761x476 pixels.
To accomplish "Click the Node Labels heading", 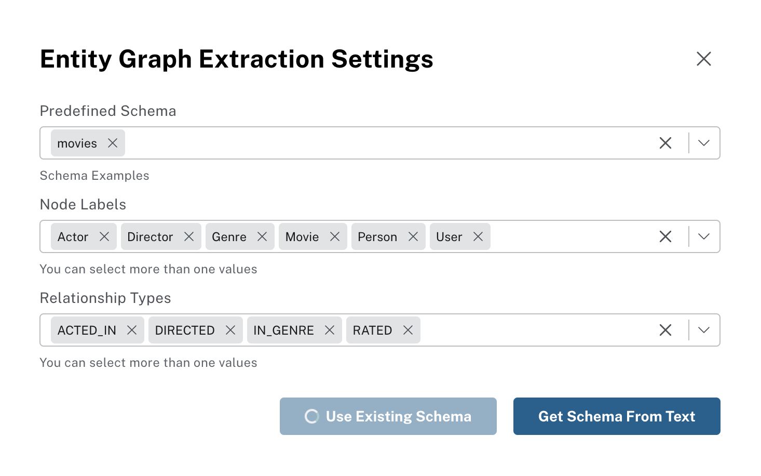I will 83,204.
